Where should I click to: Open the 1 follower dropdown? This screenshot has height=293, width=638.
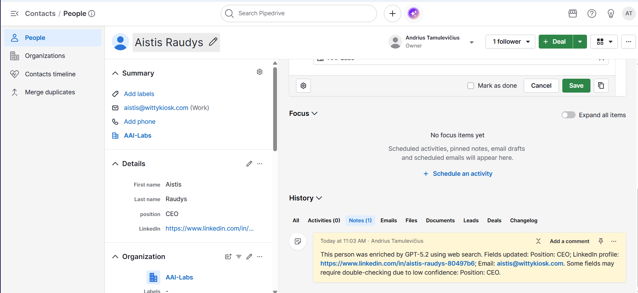click(510, 42)
